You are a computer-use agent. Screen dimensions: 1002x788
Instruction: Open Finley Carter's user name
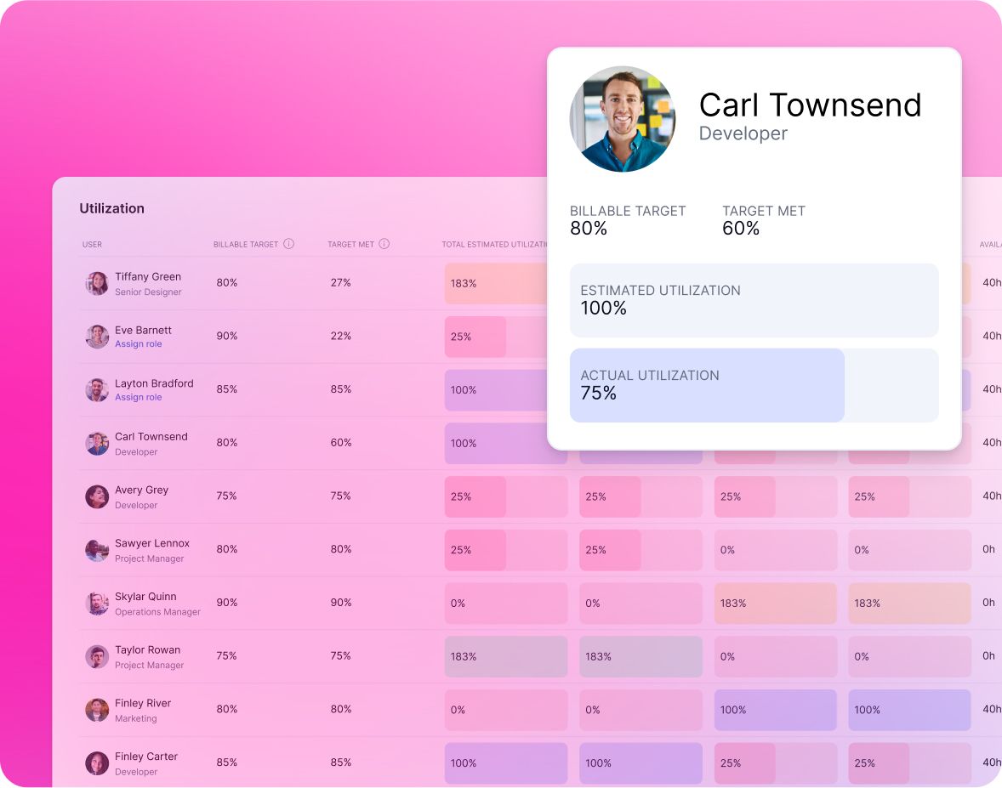coord(145,757)
